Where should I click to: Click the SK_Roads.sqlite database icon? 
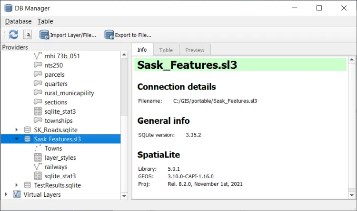pyautogui.click(x=28, y=130)
